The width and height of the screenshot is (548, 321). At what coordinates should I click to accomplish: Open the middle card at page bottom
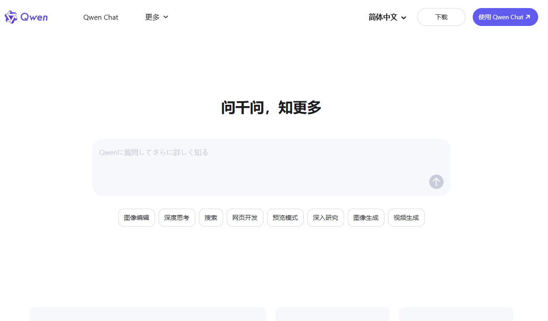pyautogui.click(x=332, y=314)
